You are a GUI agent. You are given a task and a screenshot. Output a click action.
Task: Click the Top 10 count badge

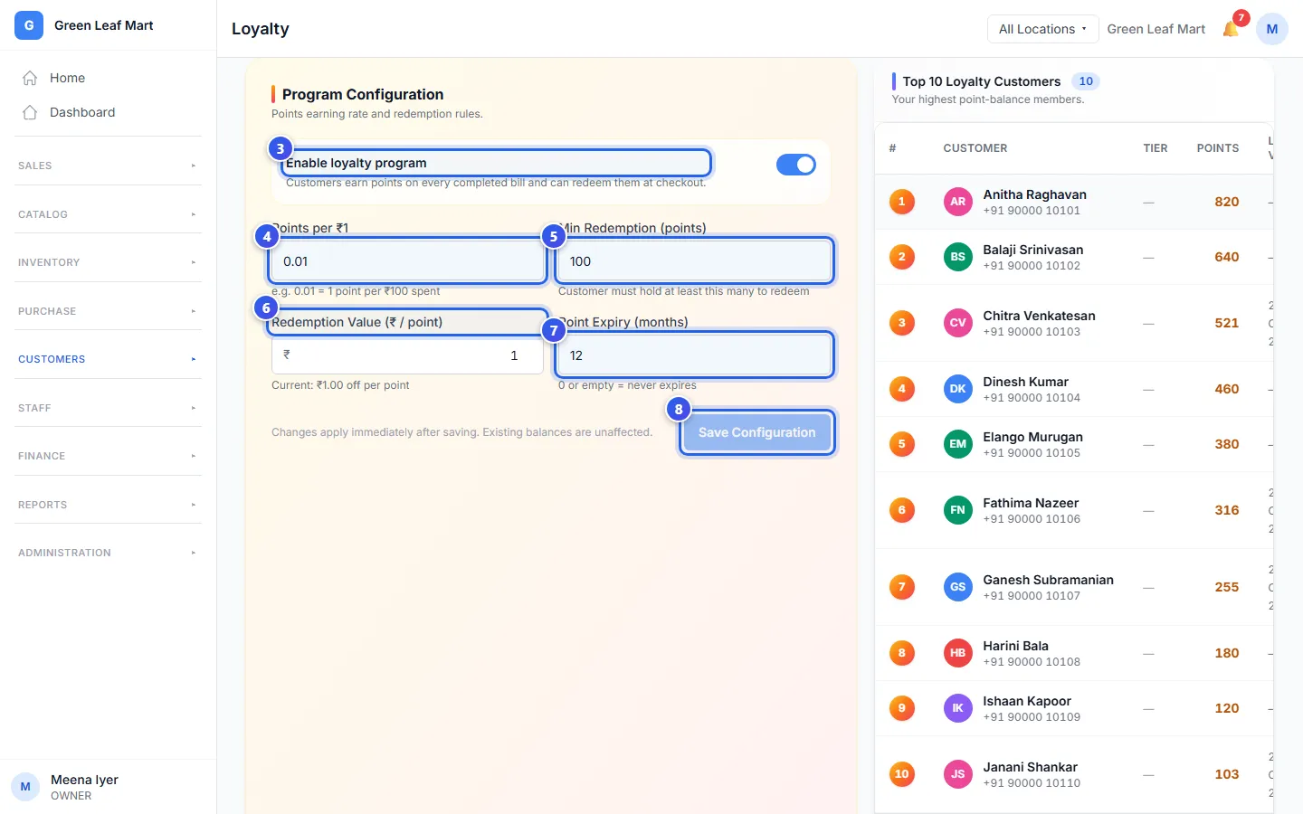1086,81
